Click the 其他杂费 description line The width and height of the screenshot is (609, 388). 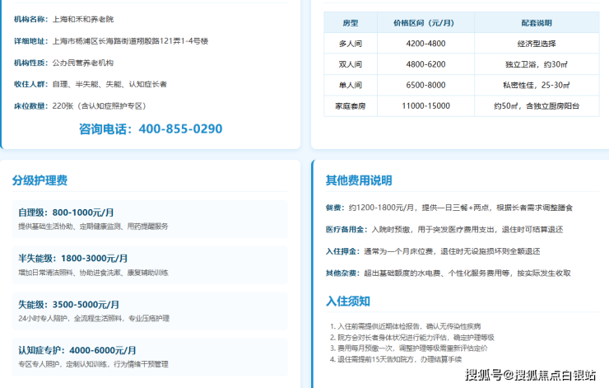[x=449, y=273]
